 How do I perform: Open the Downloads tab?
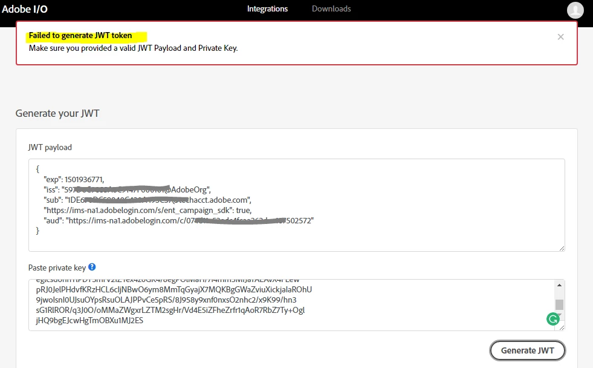click(331, 8)
